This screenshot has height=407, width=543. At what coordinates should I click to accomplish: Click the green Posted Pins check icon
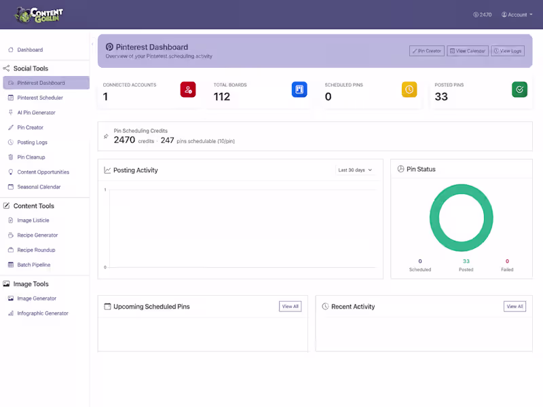coord(519,90)
